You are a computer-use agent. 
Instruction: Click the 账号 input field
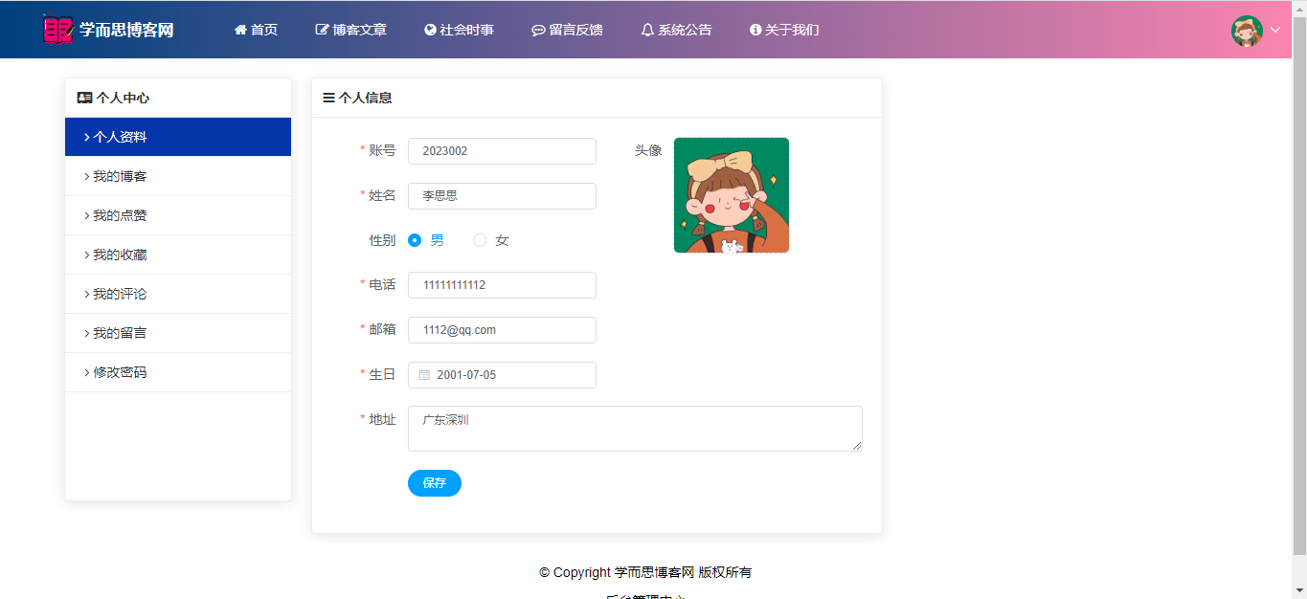[x=502, y=151]
